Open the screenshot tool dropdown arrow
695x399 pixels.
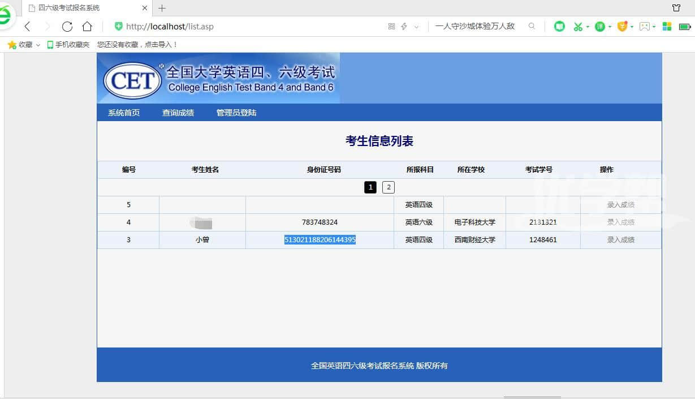[588, 27]
